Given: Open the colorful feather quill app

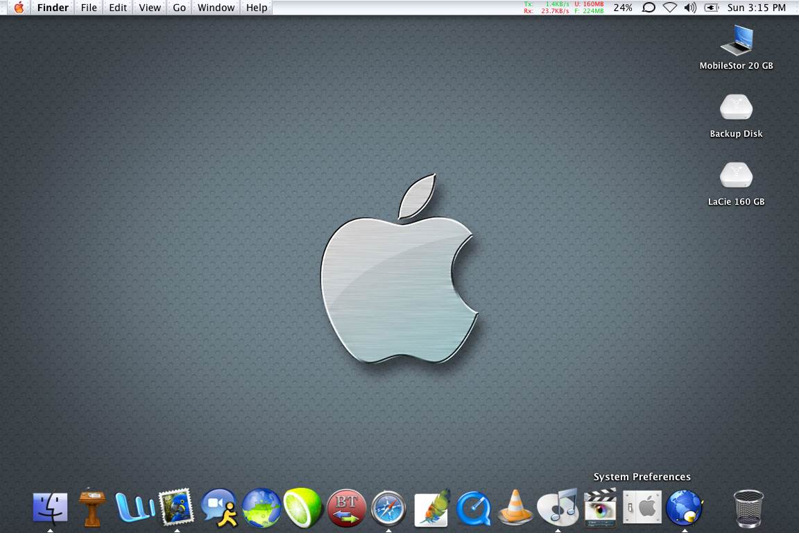Looking at the screenshot, I should click(431, 508).
